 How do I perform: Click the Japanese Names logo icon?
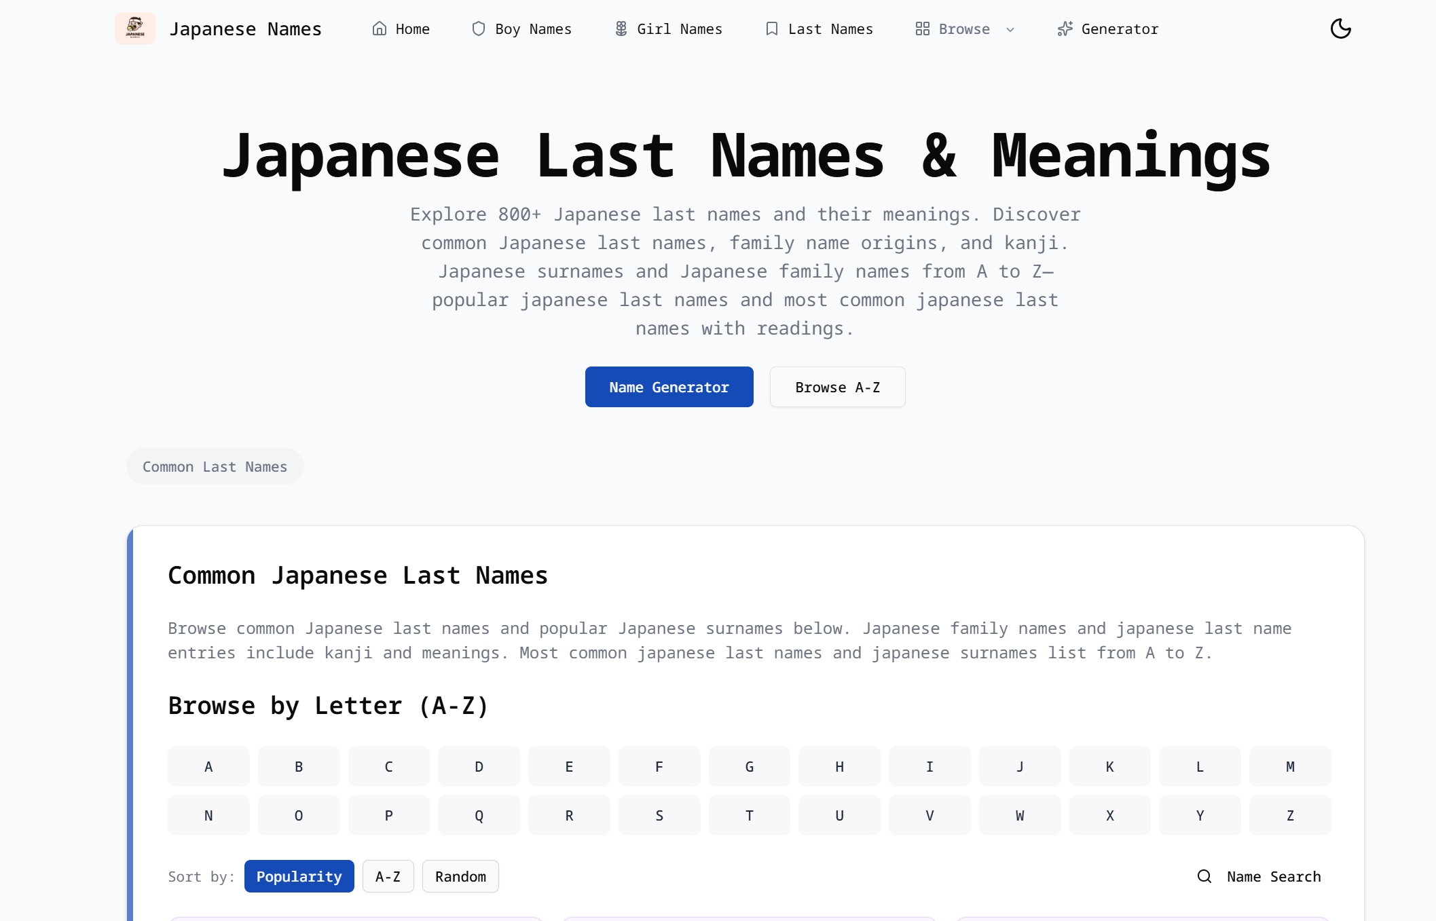(136, 29)
